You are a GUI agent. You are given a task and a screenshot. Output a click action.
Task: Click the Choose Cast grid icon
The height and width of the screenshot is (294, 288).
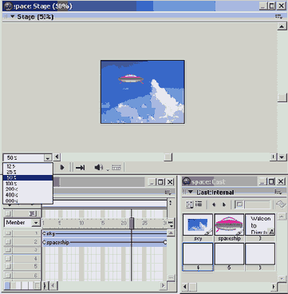coord(189,205)
